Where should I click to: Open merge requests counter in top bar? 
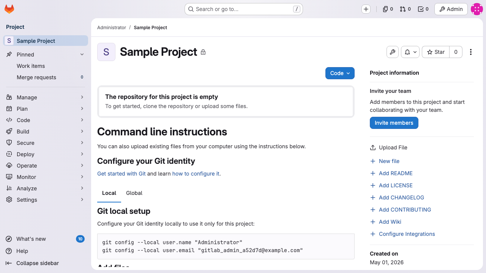pyautogui.click(x=406, y=9)
